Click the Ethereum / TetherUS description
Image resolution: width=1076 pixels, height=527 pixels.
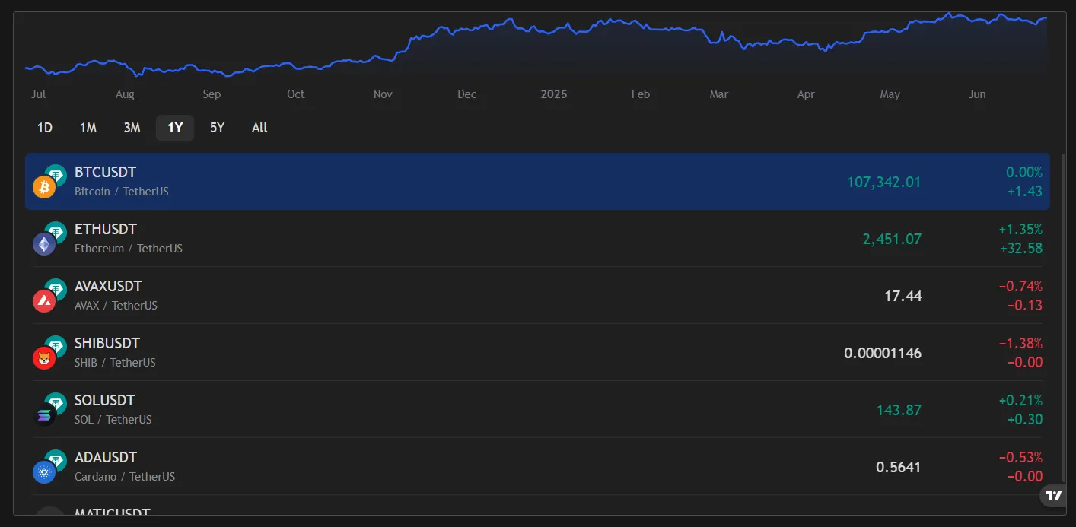tap(129, 249)
